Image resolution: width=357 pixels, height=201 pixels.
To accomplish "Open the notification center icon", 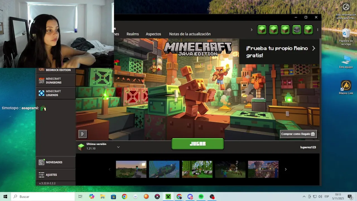I will 350,197.
